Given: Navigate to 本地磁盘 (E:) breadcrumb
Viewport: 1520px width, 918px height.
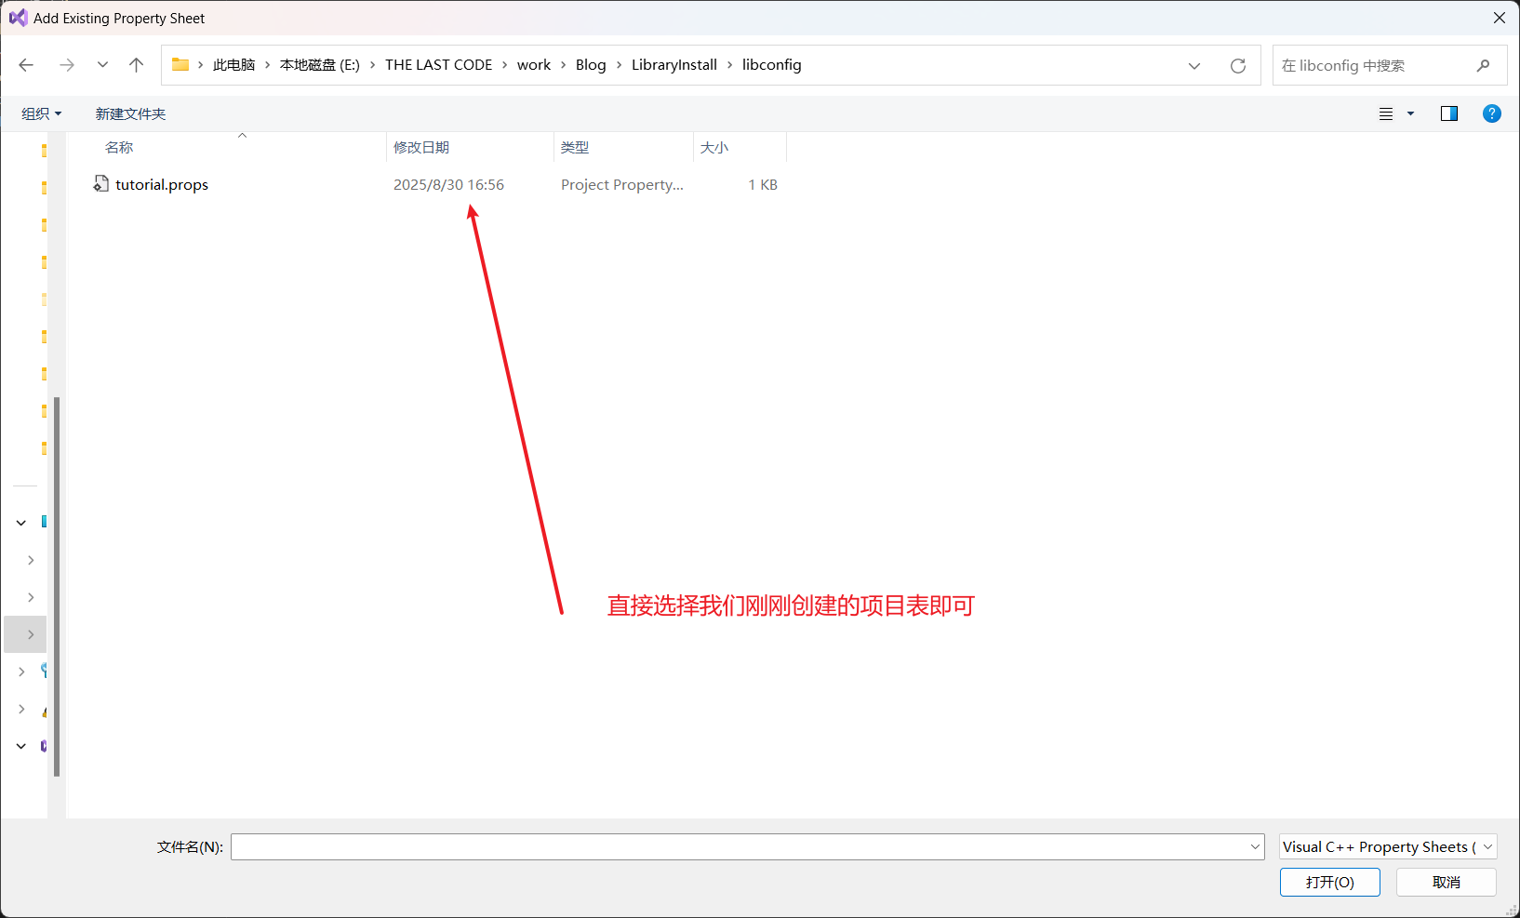Looking at the screenshot, I should [320, 65].
